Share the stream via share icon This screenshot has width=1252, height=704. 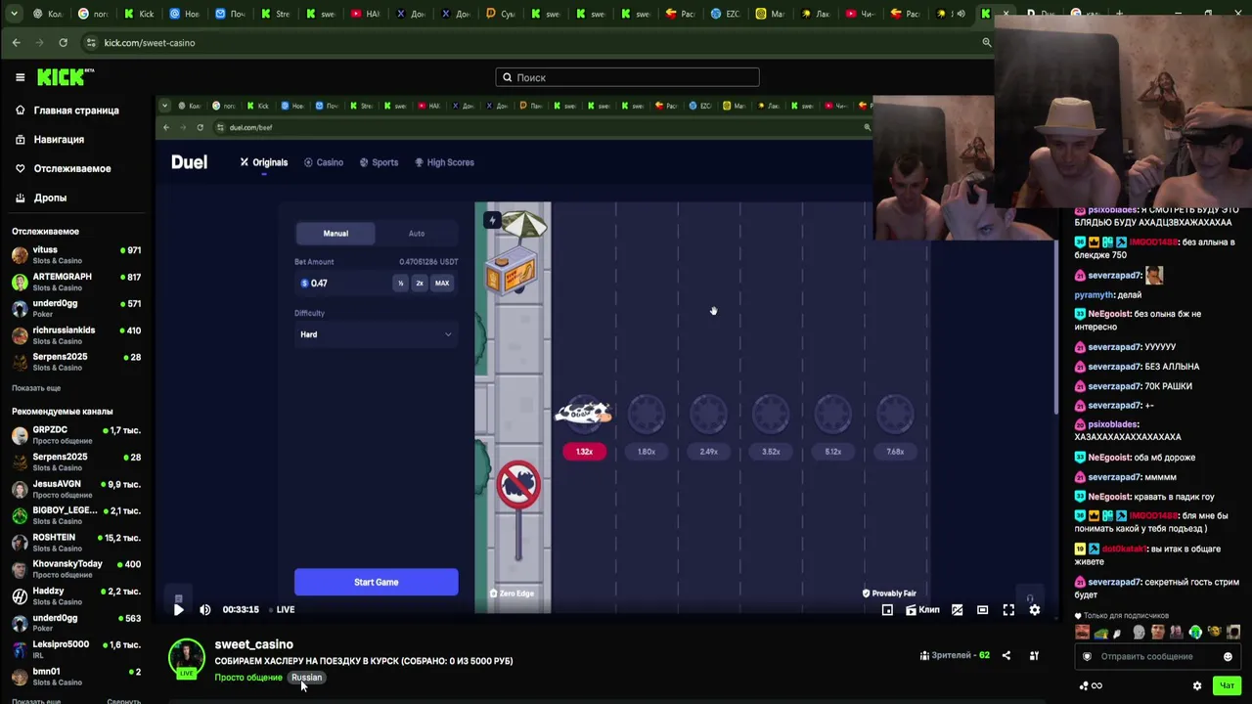pyautogui.click(x=1006, y=655)
